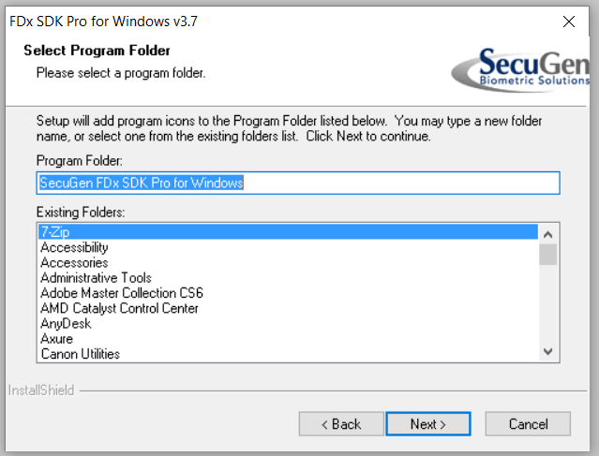Select the Canon Utilities folder
599x456 pixels.
(288, 354)
